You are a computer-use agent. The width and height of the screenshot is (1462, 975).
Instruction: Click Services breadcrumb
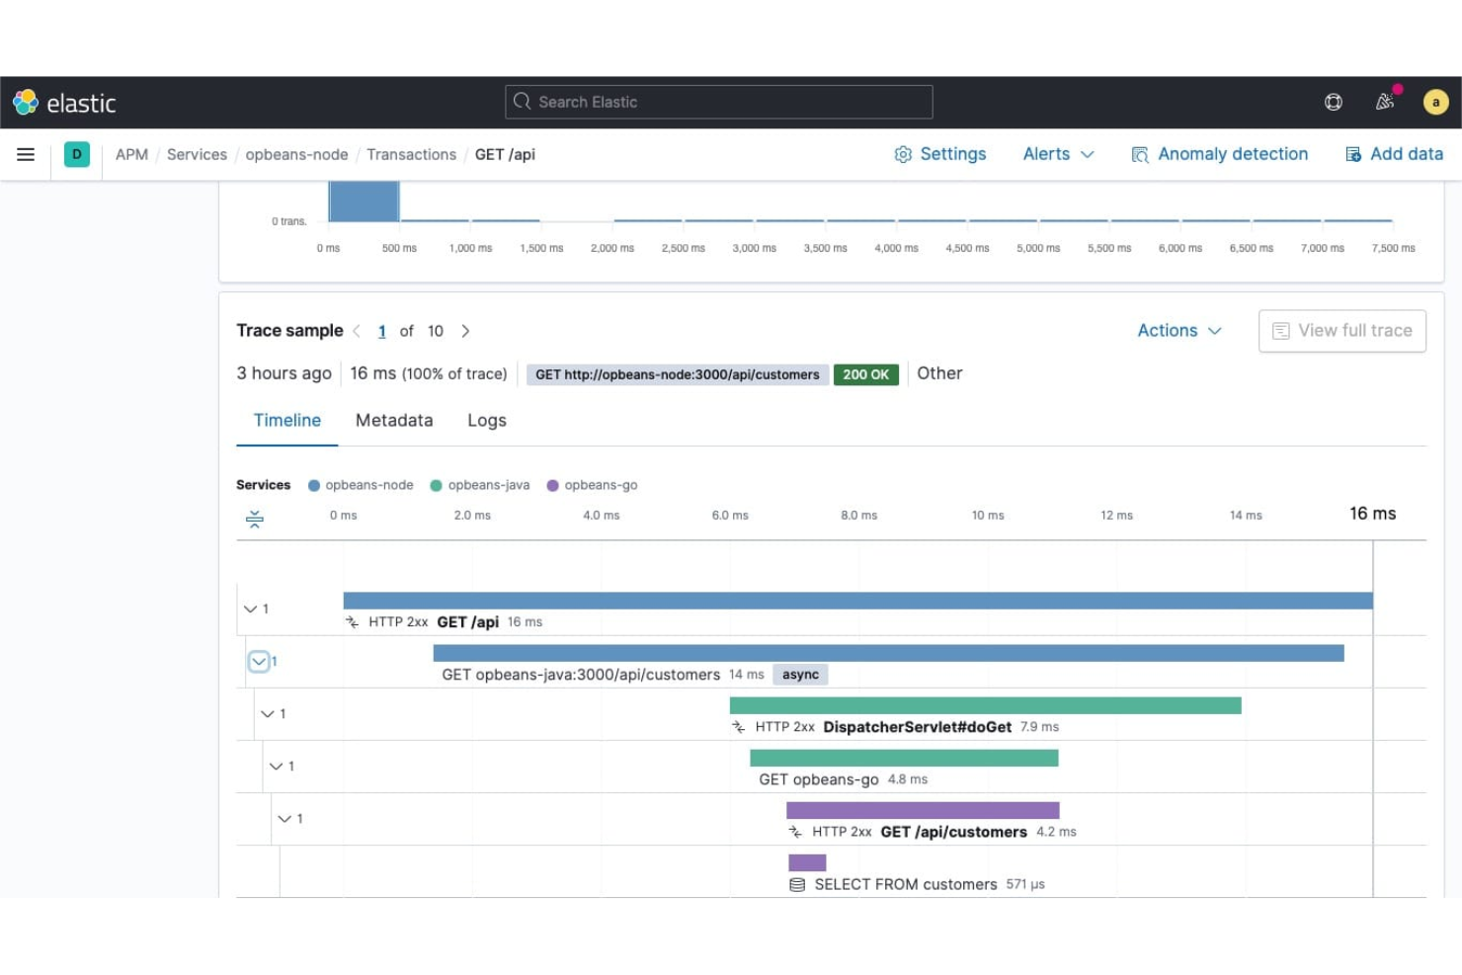tap(197, 154)
